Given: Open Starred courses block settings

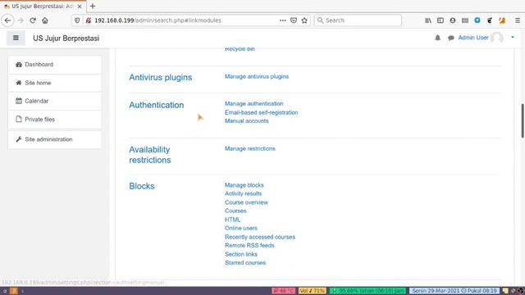Looking at the screenshot, I should point(245,263).
